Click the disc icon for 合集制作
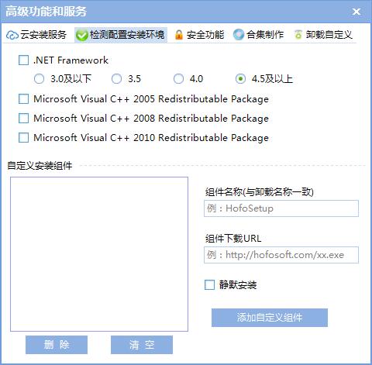 click(x=238, y=35)
